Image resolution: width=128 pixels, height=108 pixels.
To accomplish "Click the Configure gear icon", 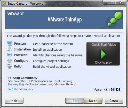I will [x=10, y=61].
